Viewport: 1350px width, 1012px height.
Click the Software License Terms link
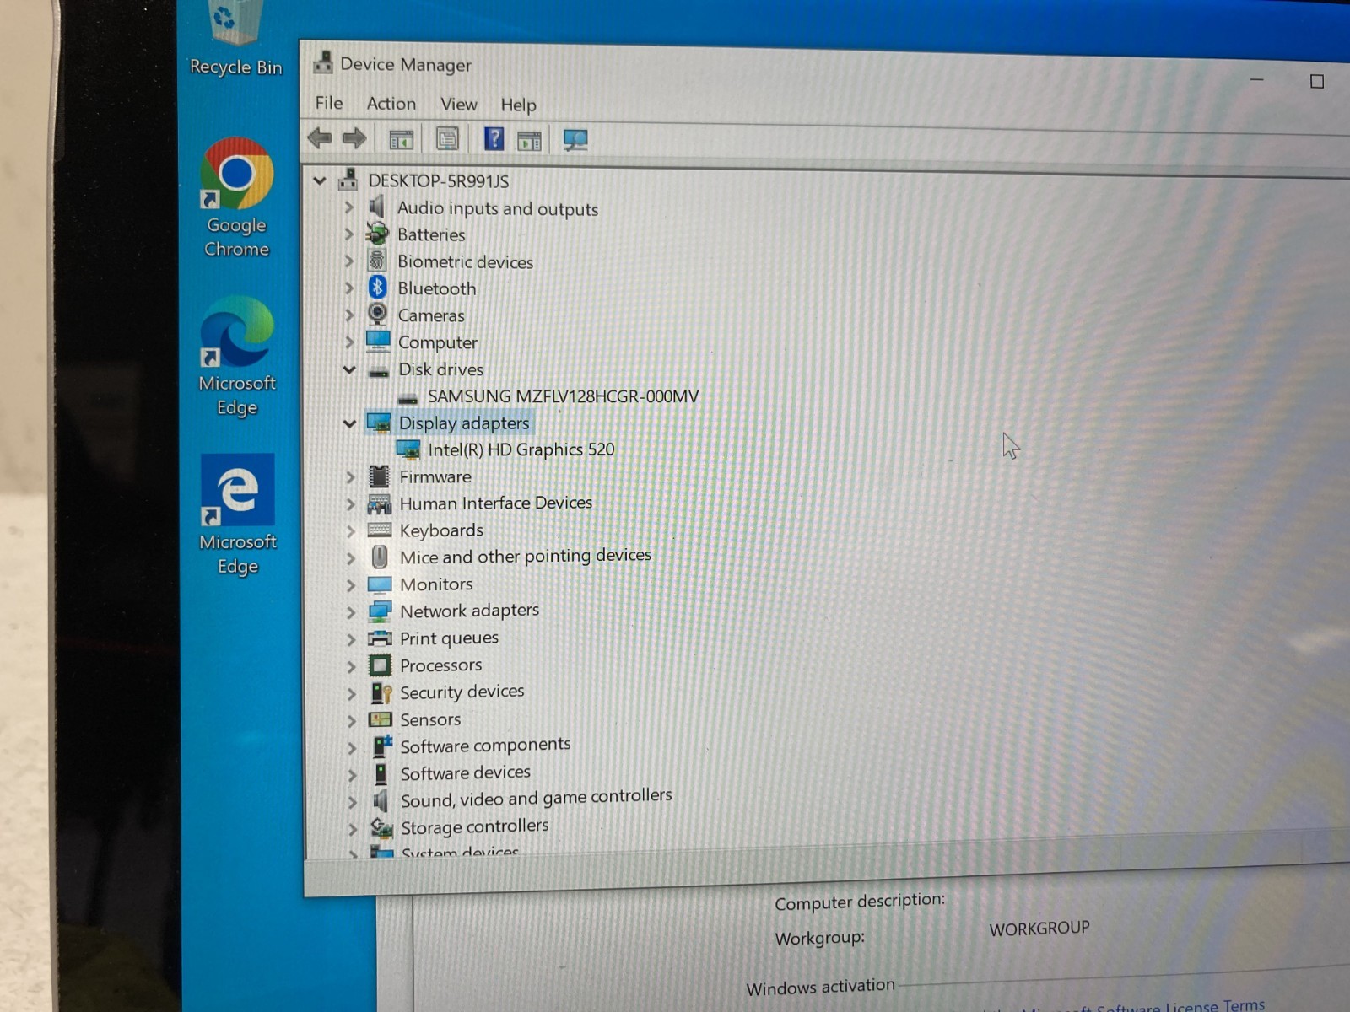point(1180,1005)
